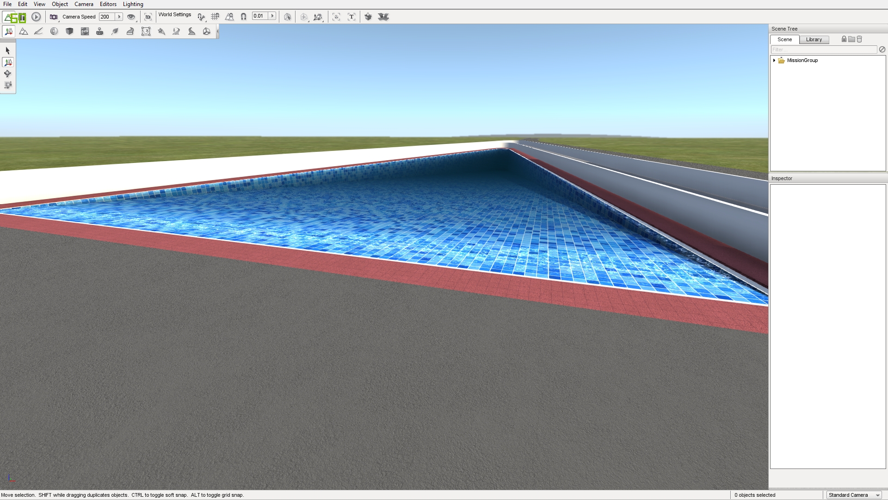Select the Object Editor tool
The height and width of the screenshot is (500, 888).
(8, 31)
